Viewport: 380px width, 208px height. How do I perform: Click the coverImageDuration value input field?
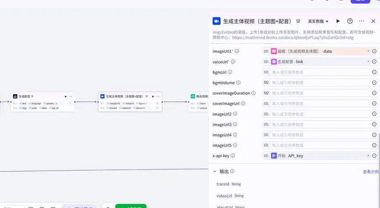pyautogui.click(x=320, y=93)
